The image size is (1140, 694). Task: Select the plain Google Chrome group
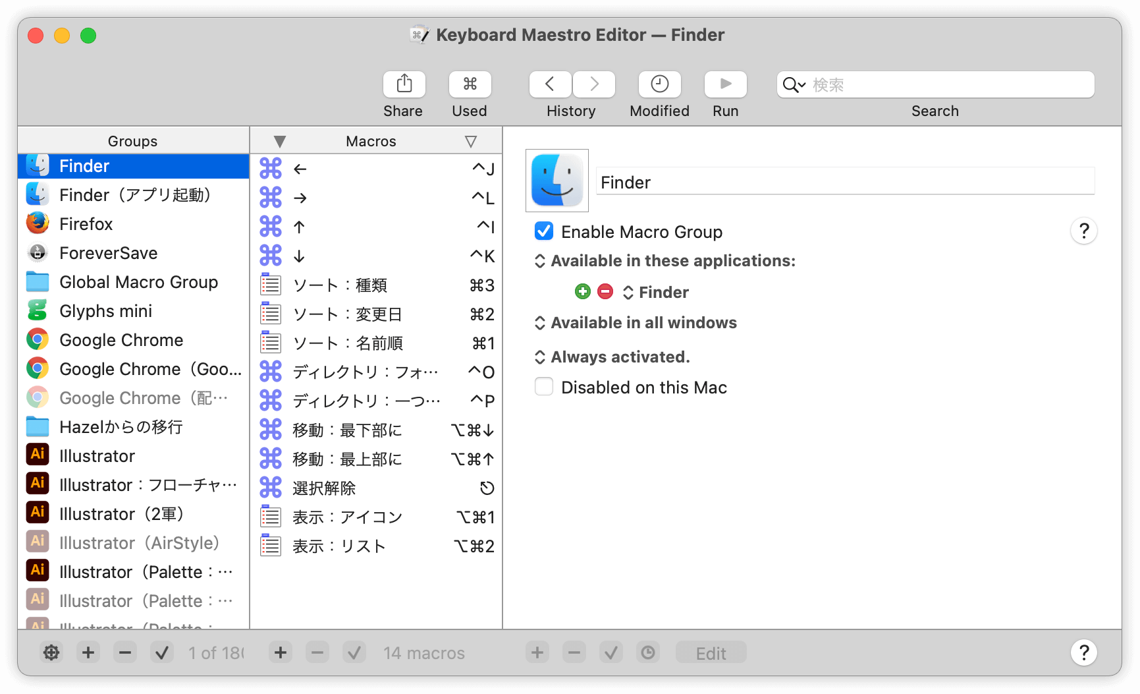(x=134, y=340)
